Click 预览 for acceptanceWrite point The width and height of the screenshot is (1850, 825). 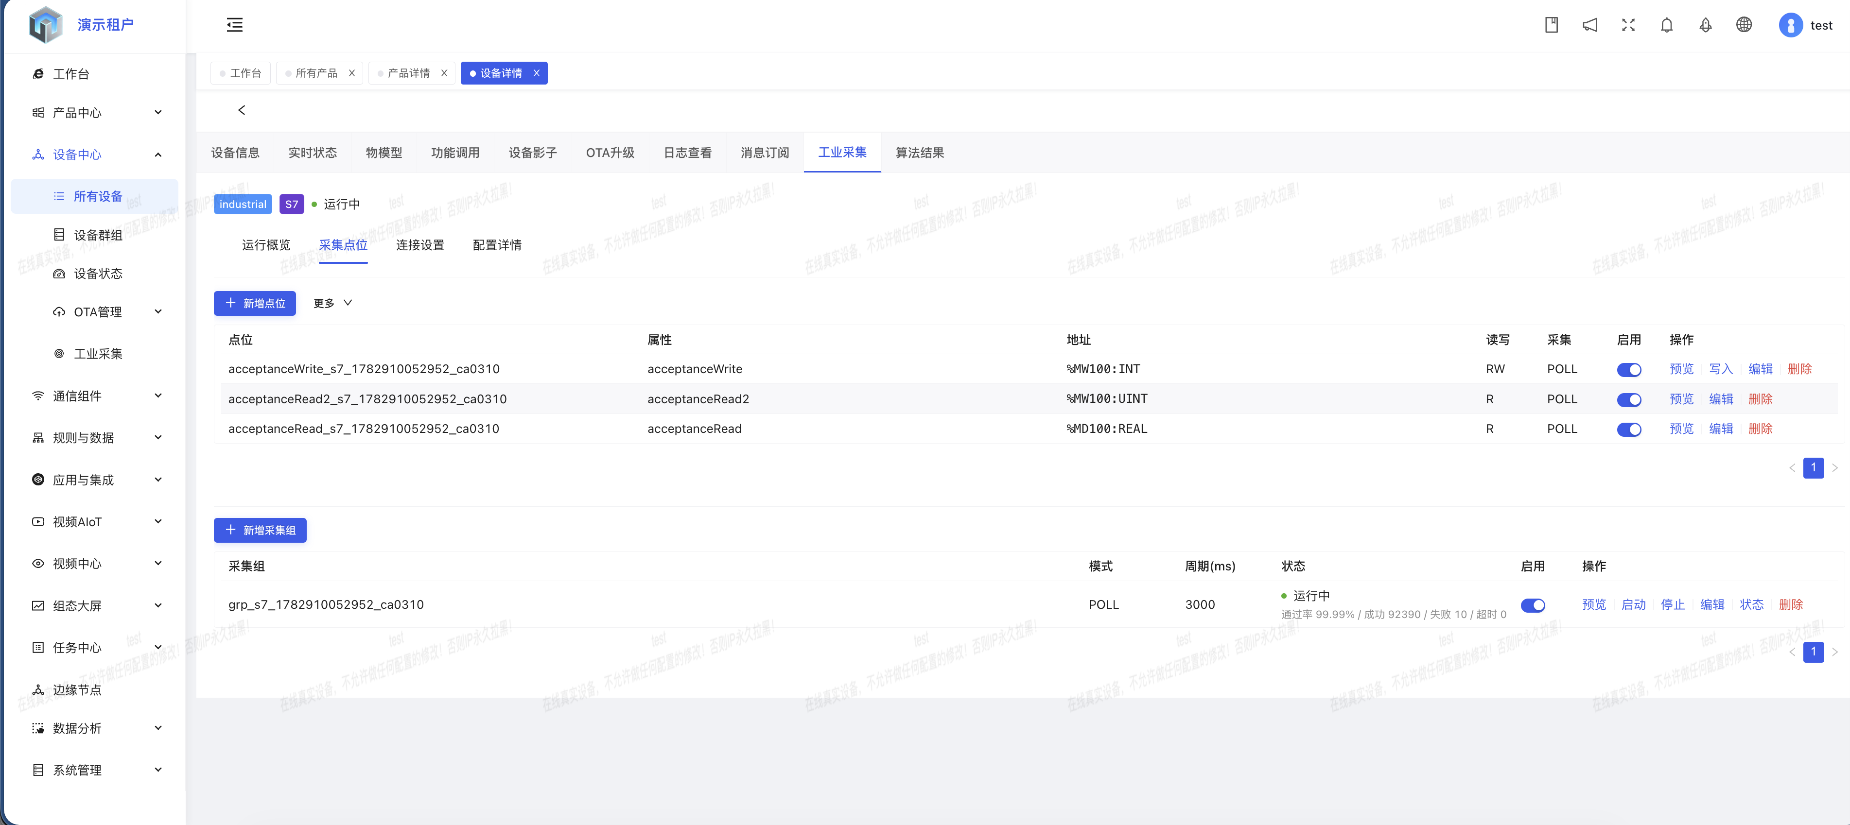[x=1681, y=369]
